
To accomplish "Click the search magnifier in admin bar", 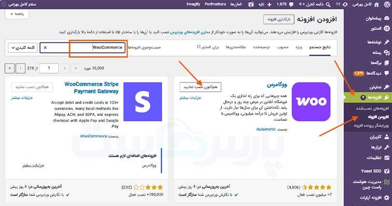I will (x=328, y=5).
